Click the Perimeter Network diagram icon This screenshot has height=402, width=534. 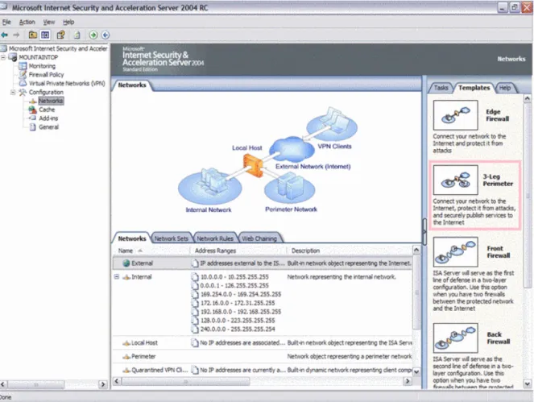289,188
